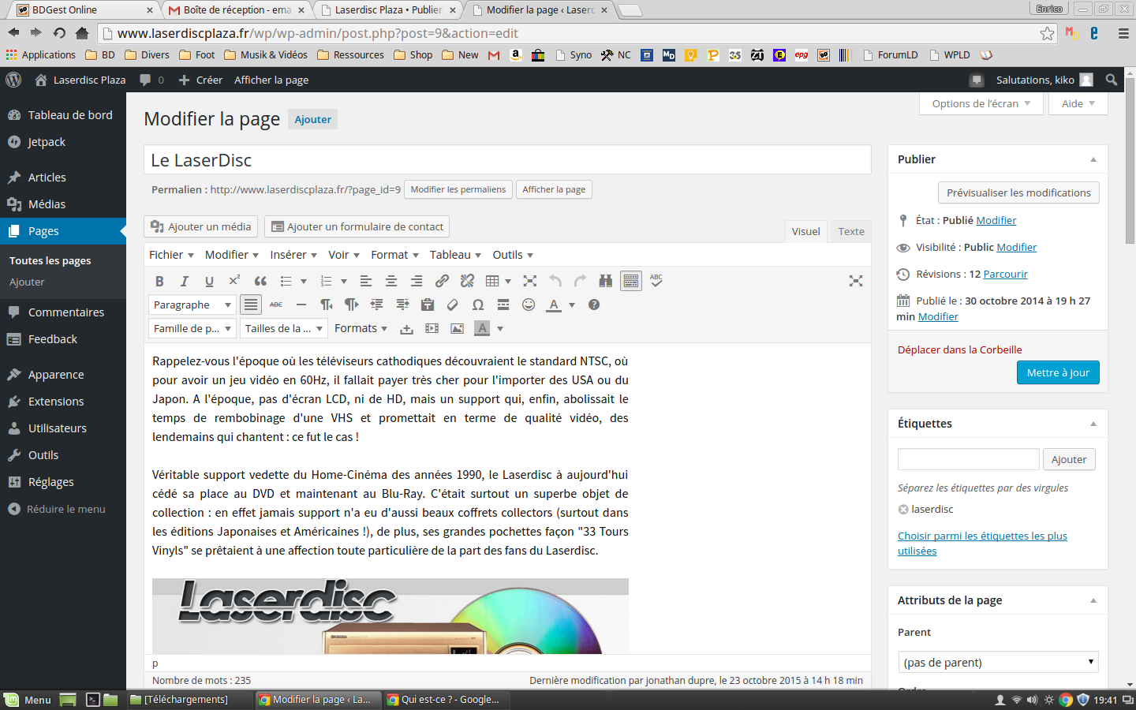Open the Insérer editor menu
Screen dimensions: 1136x710
(x=293, y=255)
